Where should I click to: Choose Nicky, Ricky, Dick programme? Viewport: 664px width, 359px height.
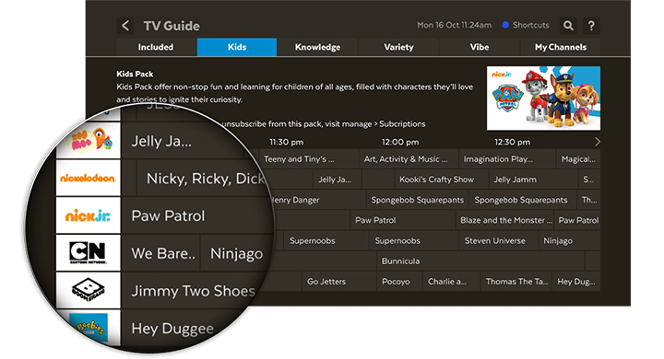206,178
